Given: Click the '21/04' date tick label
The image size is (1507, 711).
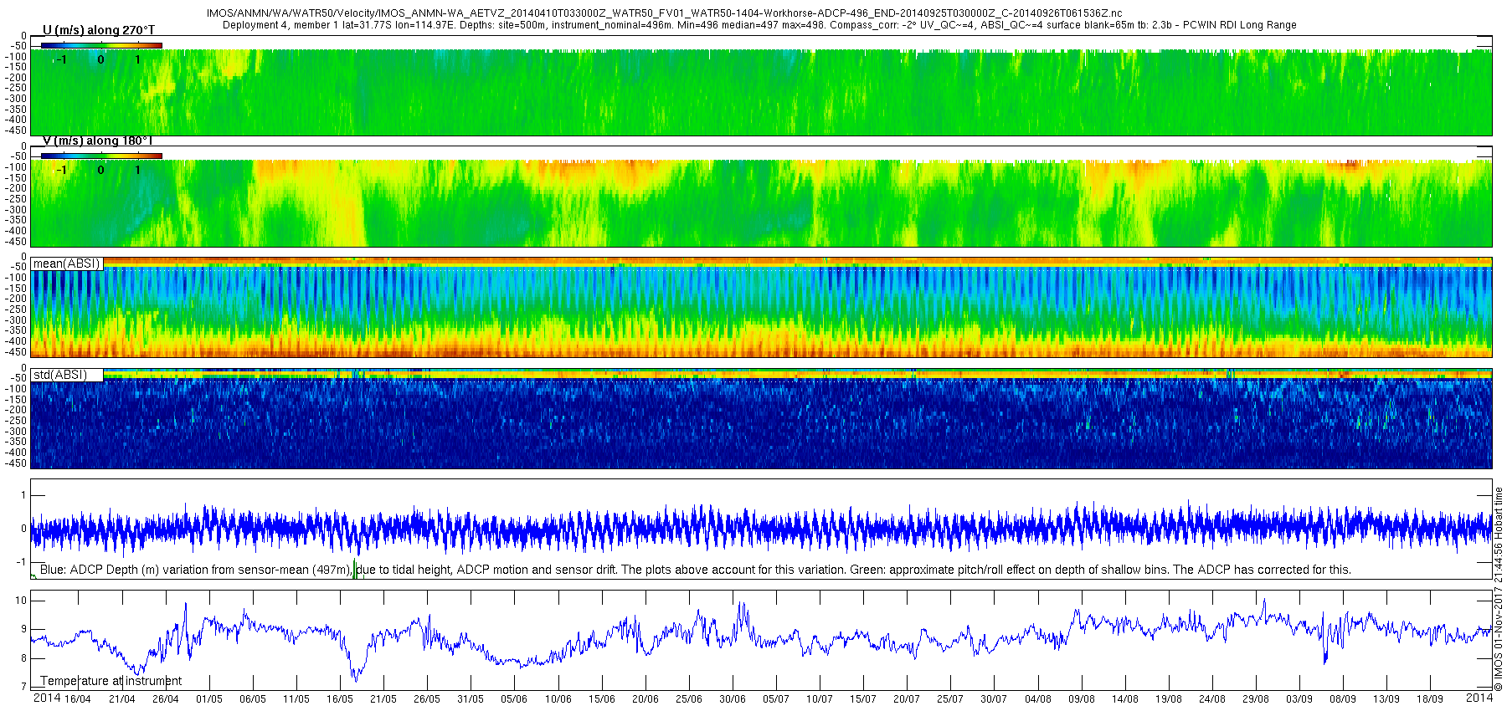Looking at the screenshot, I should (x=121, y=699).
